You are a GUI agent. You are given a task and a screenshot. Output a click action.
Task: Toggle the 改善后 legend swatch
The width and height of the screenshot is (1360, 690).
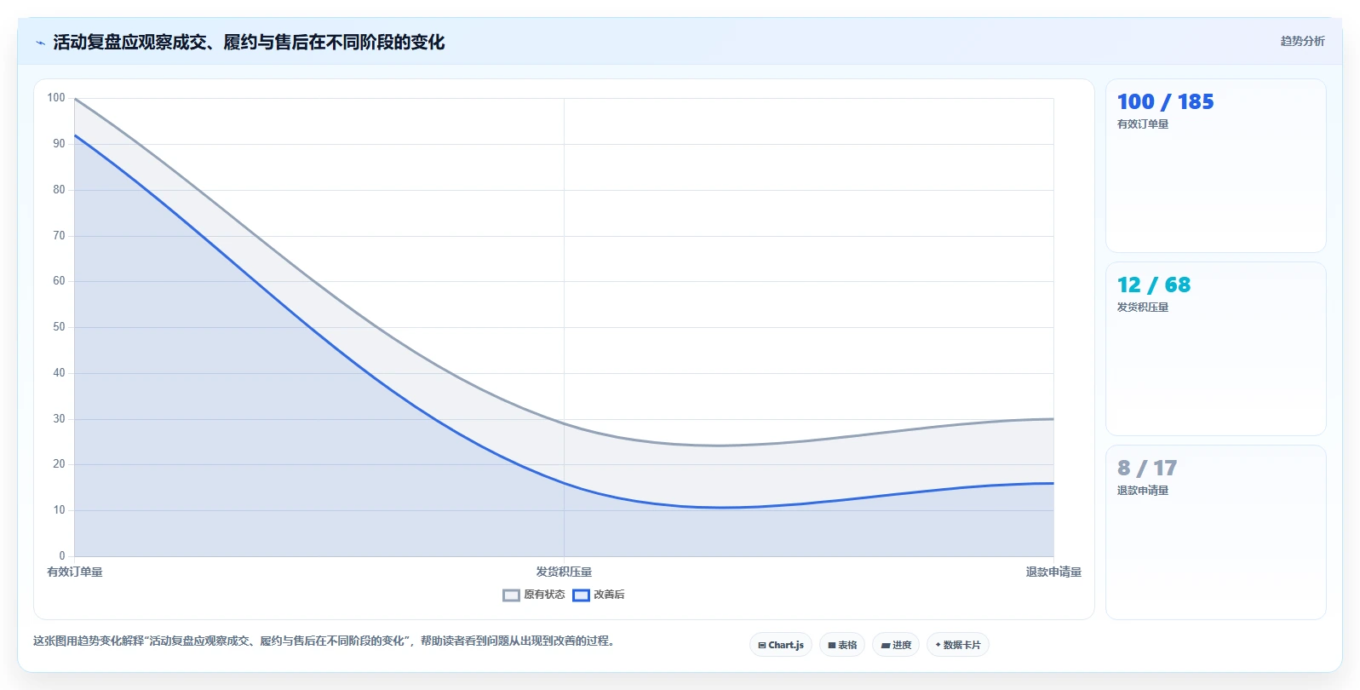pyautogui.click(x=581, y=595)
